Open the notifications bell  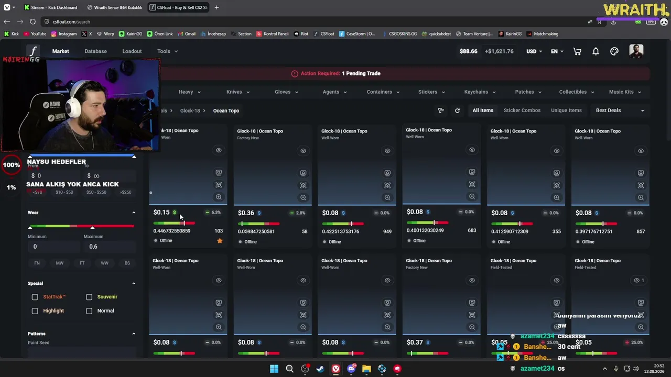(596, 51)
